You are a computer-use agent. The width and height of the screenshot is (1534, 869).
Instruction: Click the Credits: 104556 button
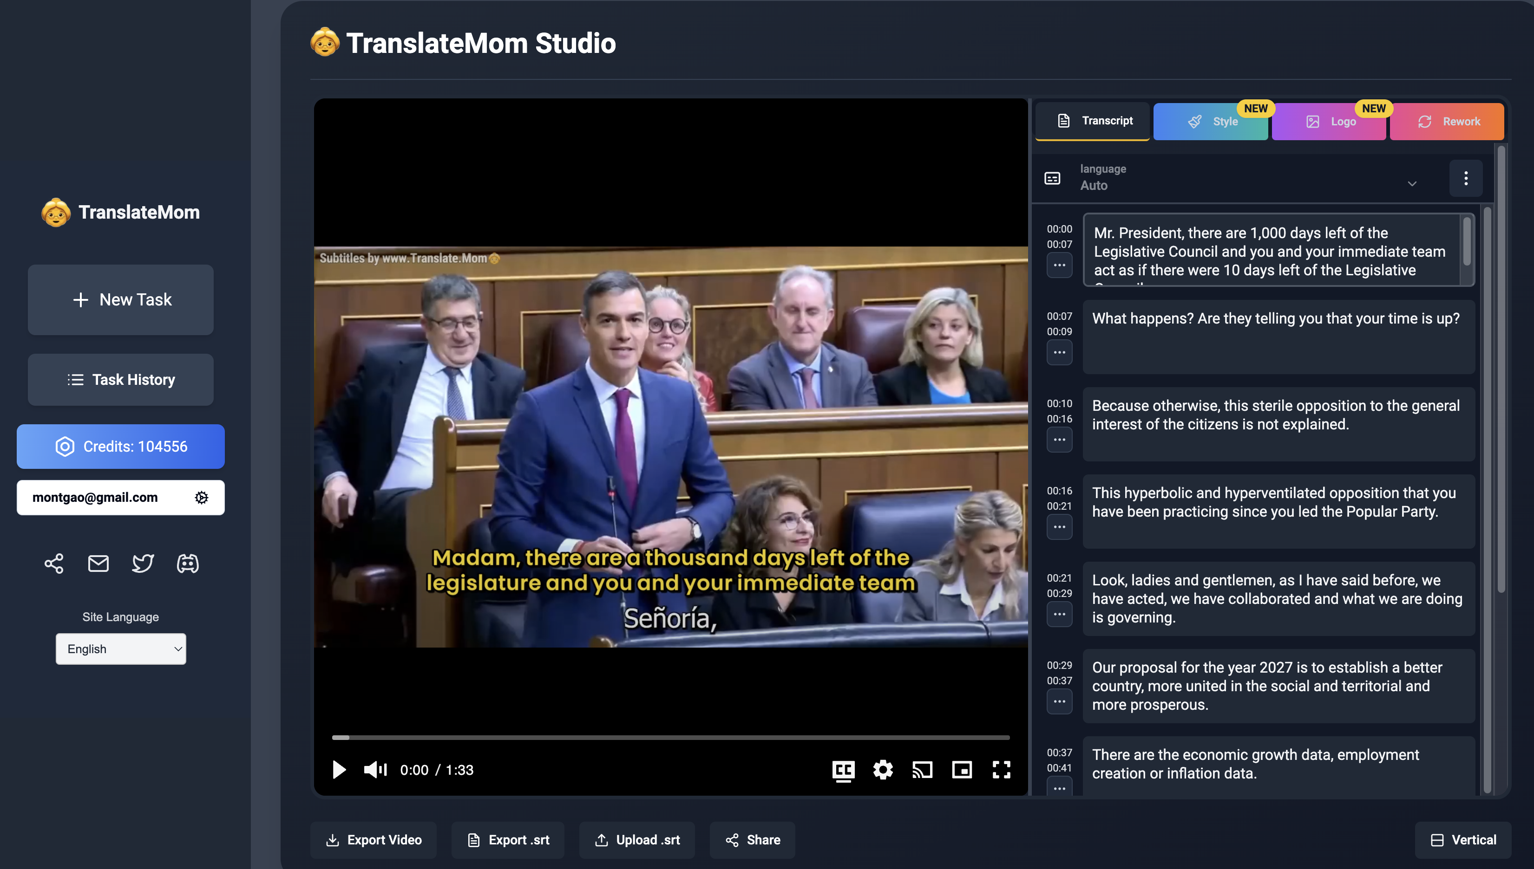coord(121,447)
